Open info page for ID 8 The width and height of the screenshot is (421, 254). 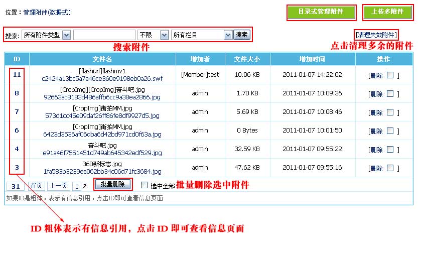tap(17, 93)
